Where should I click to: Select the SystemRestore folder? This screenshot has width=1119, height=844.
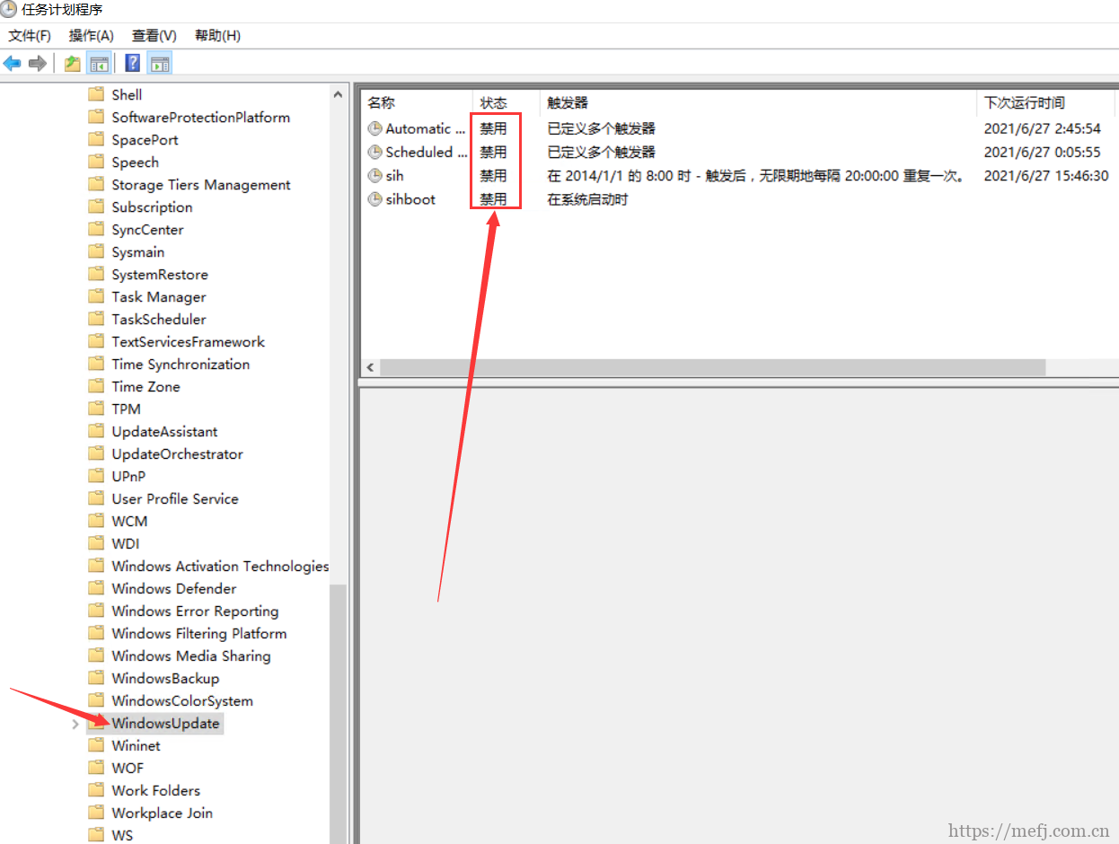click(160, 274)
